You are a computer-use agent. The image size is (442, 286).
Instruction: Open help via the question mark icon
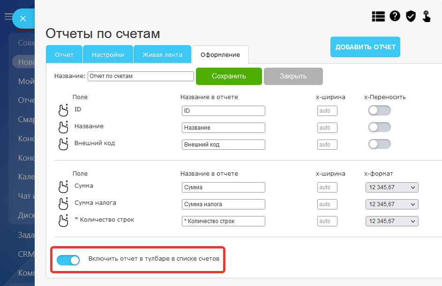point(395,16)
